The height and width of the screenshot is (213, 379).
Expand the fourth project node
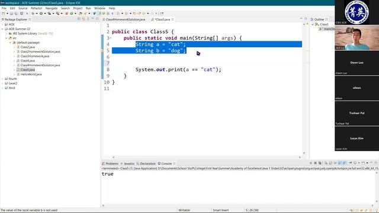click(x=2, y=79)
